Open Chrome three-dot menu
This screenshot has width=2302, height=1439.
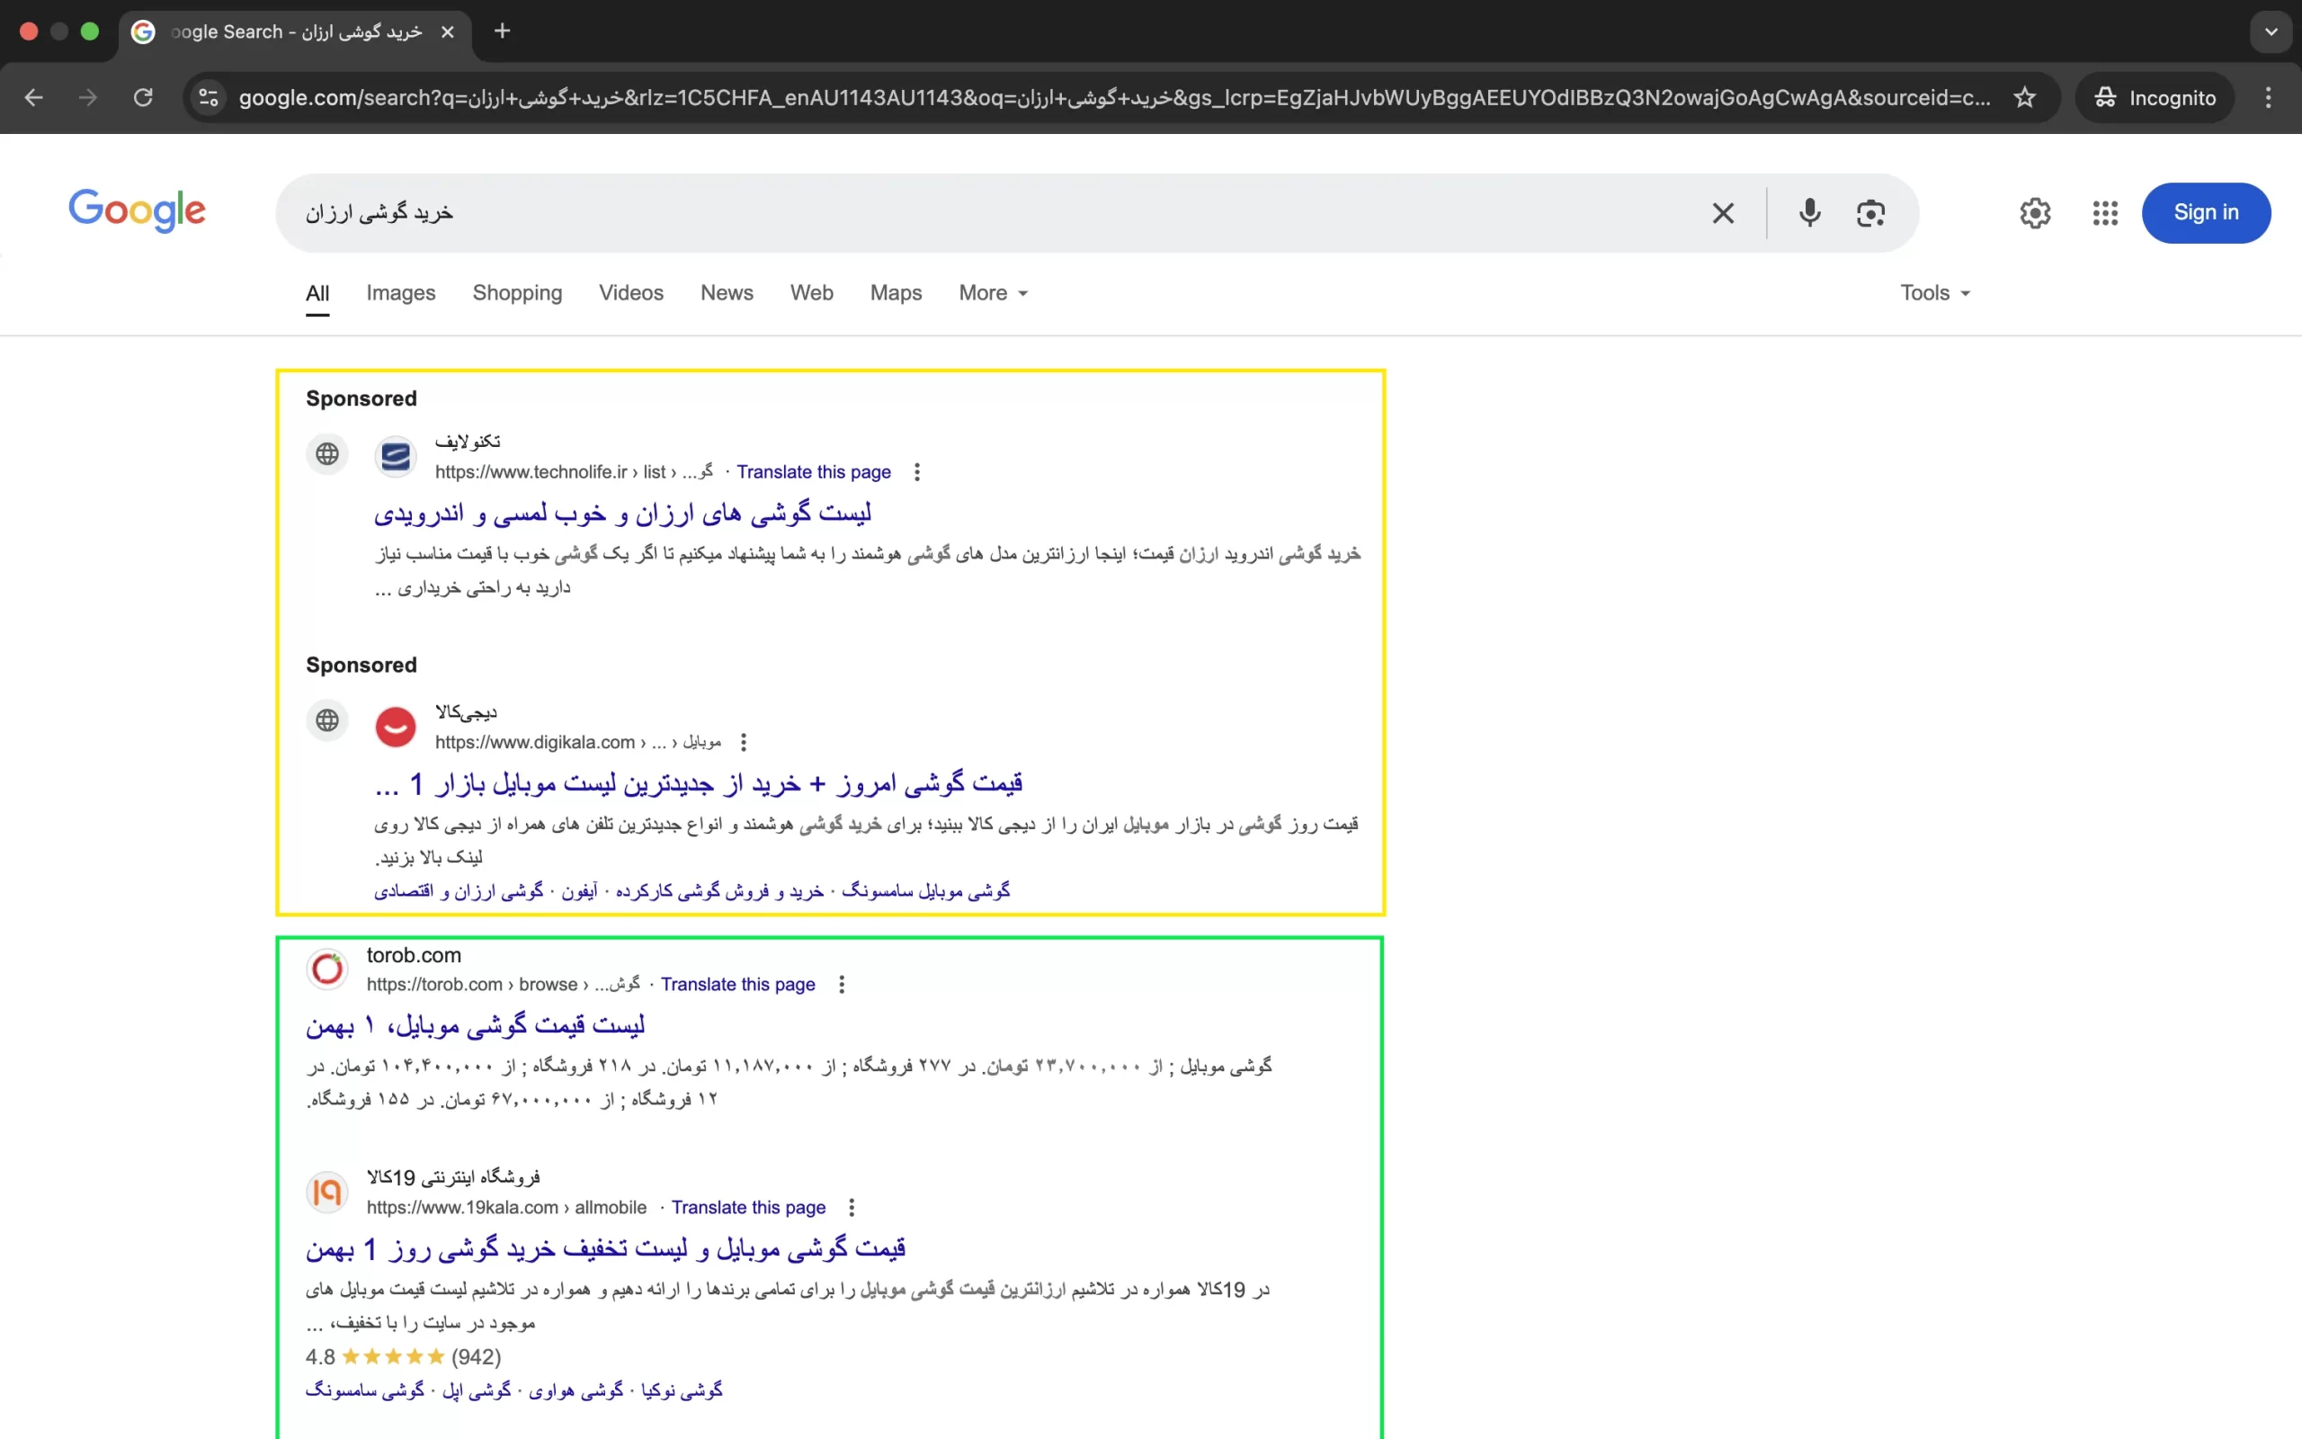(x=2268, y=97)
